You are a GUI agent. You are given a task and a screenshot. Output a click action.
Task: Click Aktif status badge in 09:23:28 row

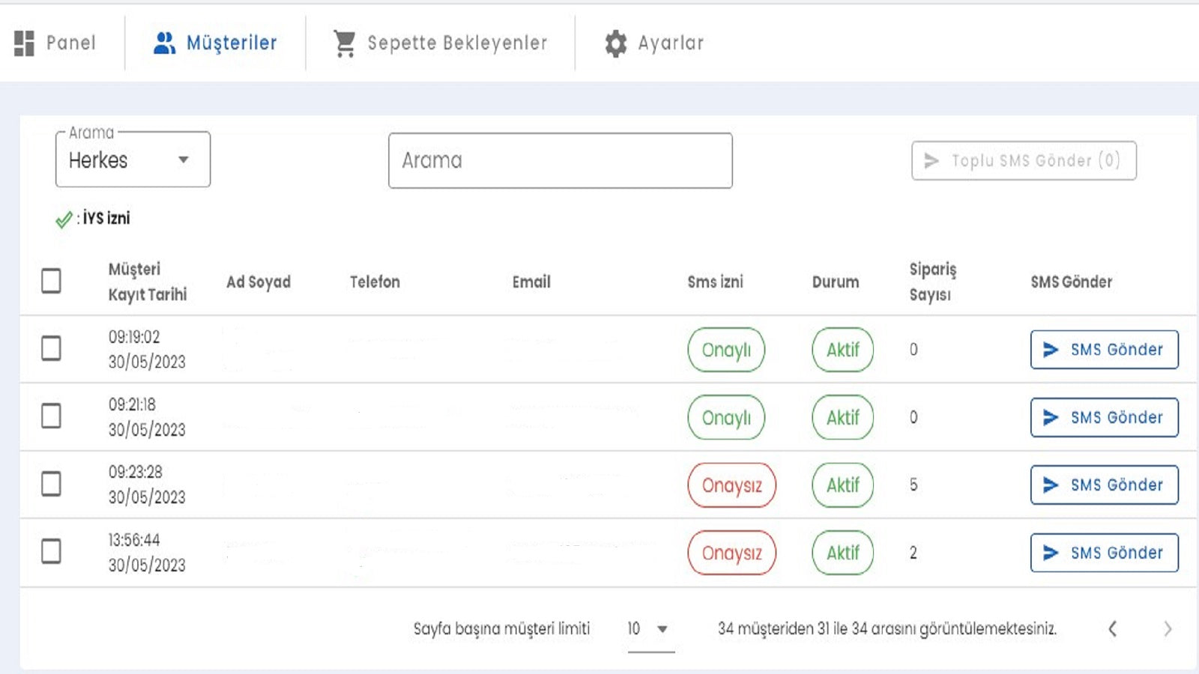(x=842, y=485)
